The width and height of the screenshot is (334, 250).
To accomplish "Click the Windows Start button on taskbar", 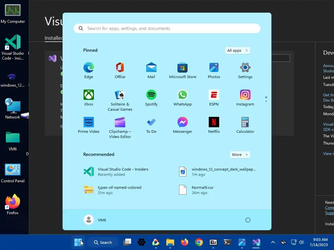I will [x=78, y=242].
